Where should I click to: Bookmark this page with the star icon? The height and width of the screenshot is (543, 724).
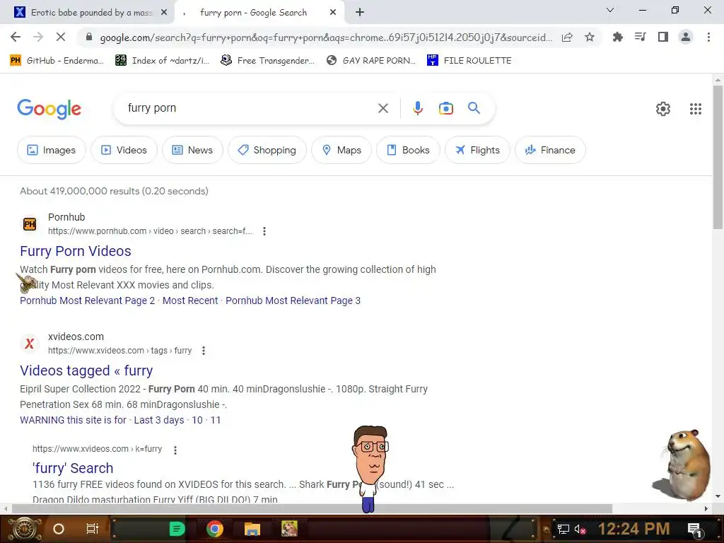(590, 37)
